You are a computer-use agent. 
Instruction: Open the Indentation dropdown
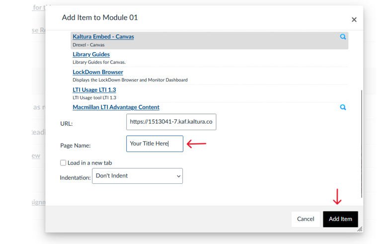(137, 176)
